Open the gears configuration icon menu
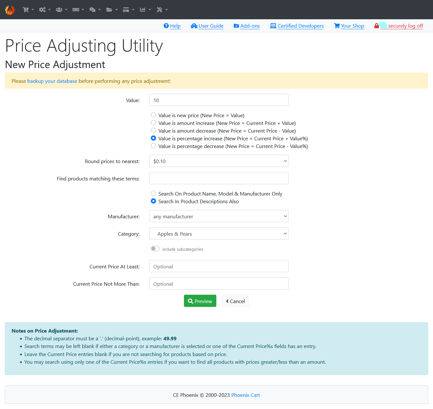The width and height of the screenshot is (433, 409). click(45, 10)
